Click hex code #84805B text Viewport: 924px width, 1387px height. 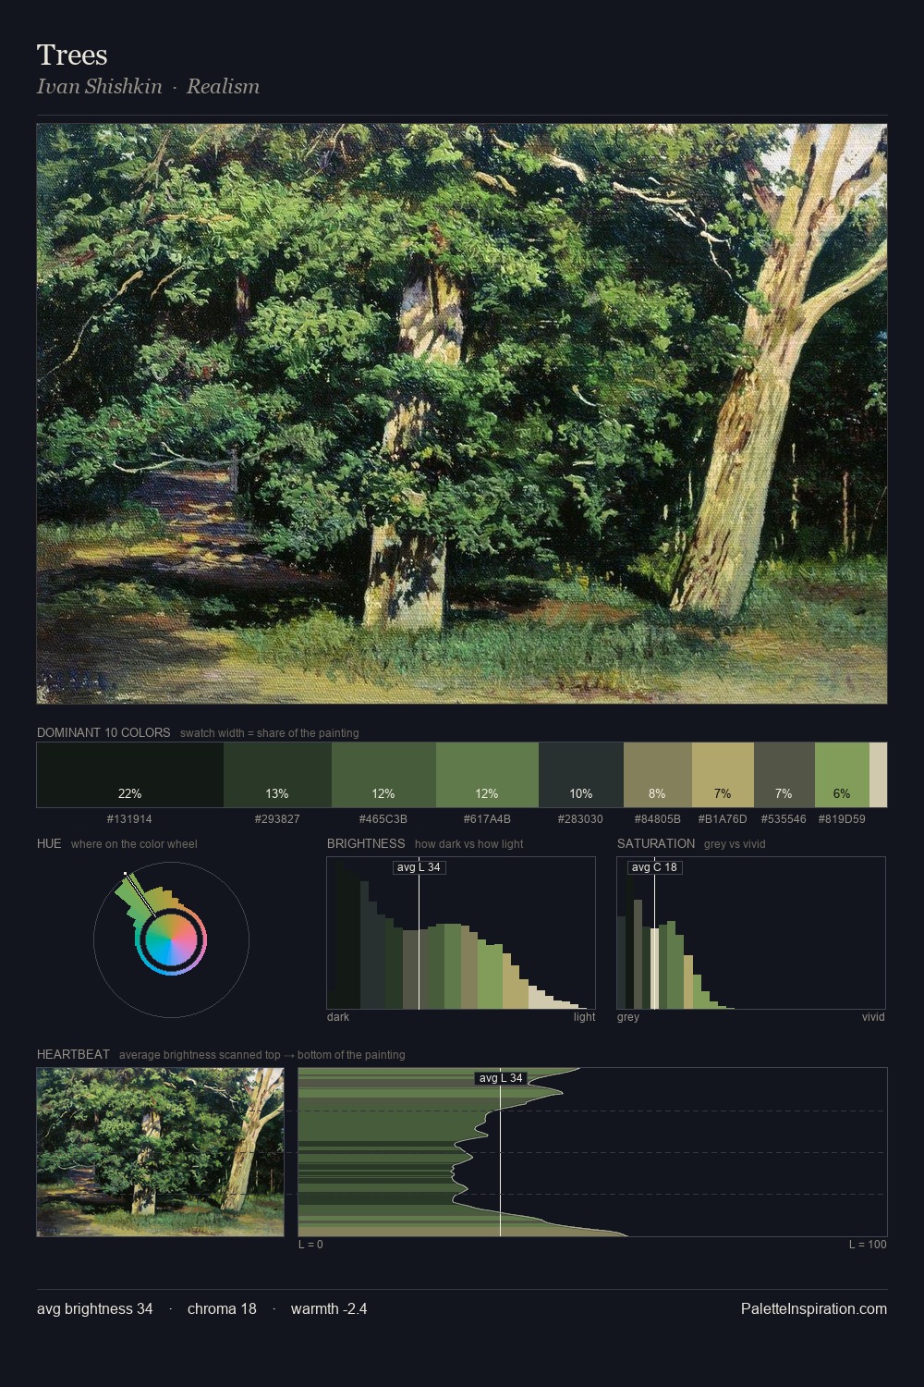click(x=658, y=819)
